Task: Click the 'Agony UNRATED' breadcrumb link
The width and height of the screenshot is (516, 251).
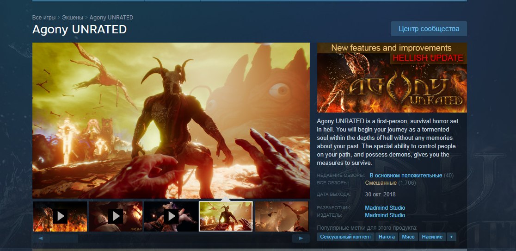Action: 111,18
